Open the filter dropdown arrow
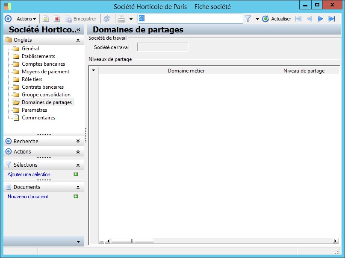Image resolution: width=345 pixels, height=258 pixels. (257, 19)
